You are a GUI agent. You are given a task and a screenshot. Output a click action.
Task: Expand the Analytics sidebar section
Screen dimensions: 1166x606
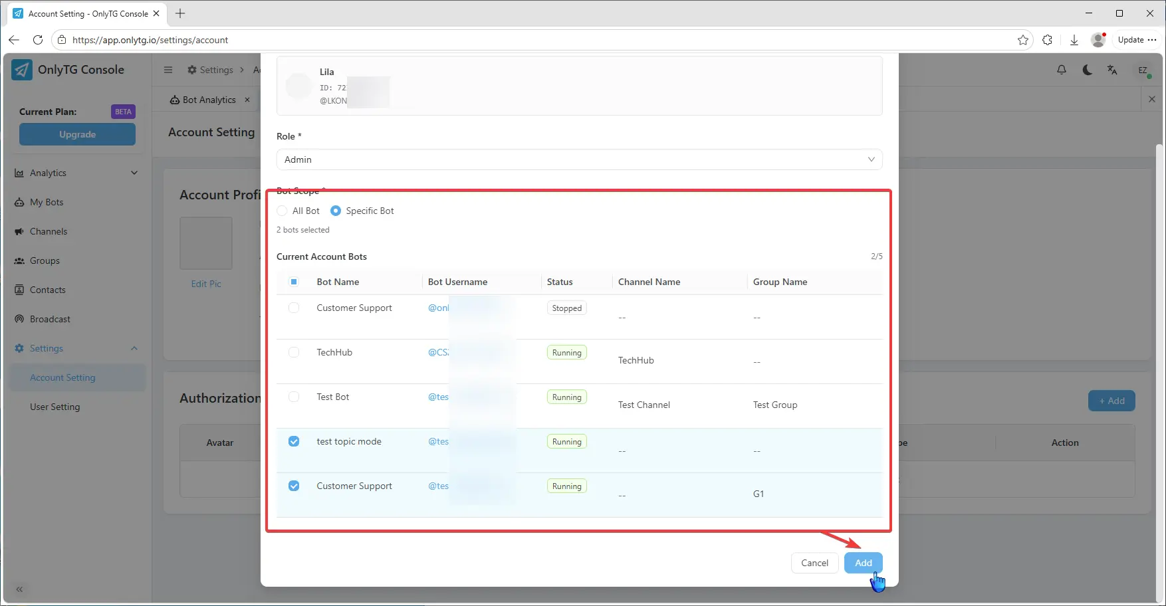pyautogui.click(x=76, y=173)
